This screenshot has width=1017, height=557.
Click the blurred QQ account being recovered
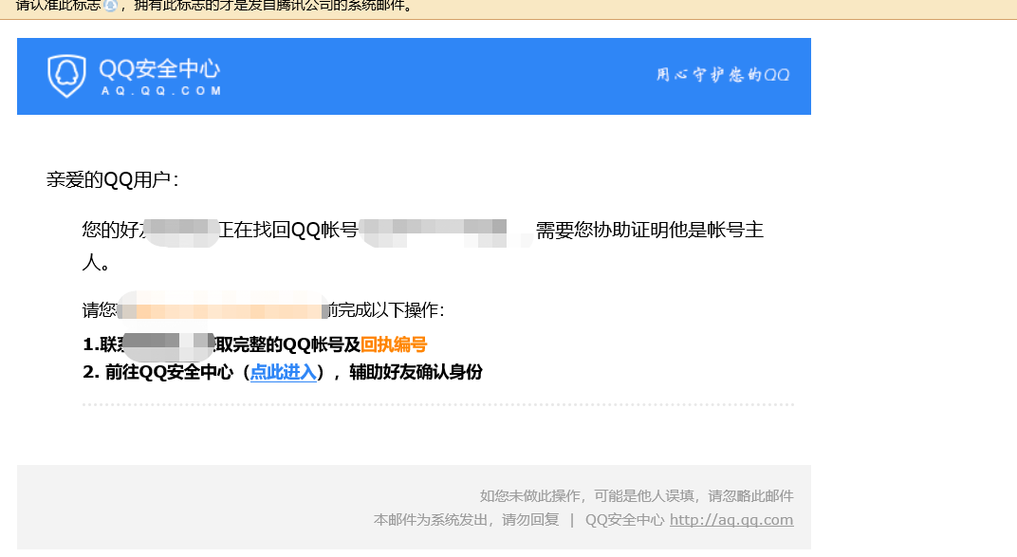click(x=436, y=231)
